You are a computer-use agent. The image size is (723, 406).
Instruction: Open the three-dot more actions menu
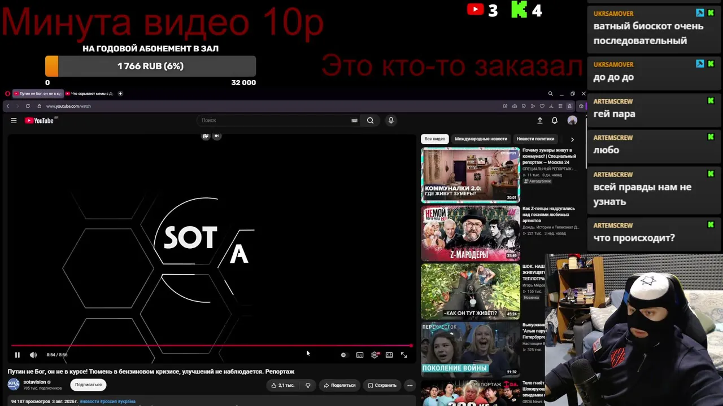tap(410, 385)
